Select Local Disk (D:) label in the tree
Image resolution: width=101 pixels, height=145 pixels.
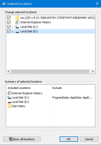(29, 31)
